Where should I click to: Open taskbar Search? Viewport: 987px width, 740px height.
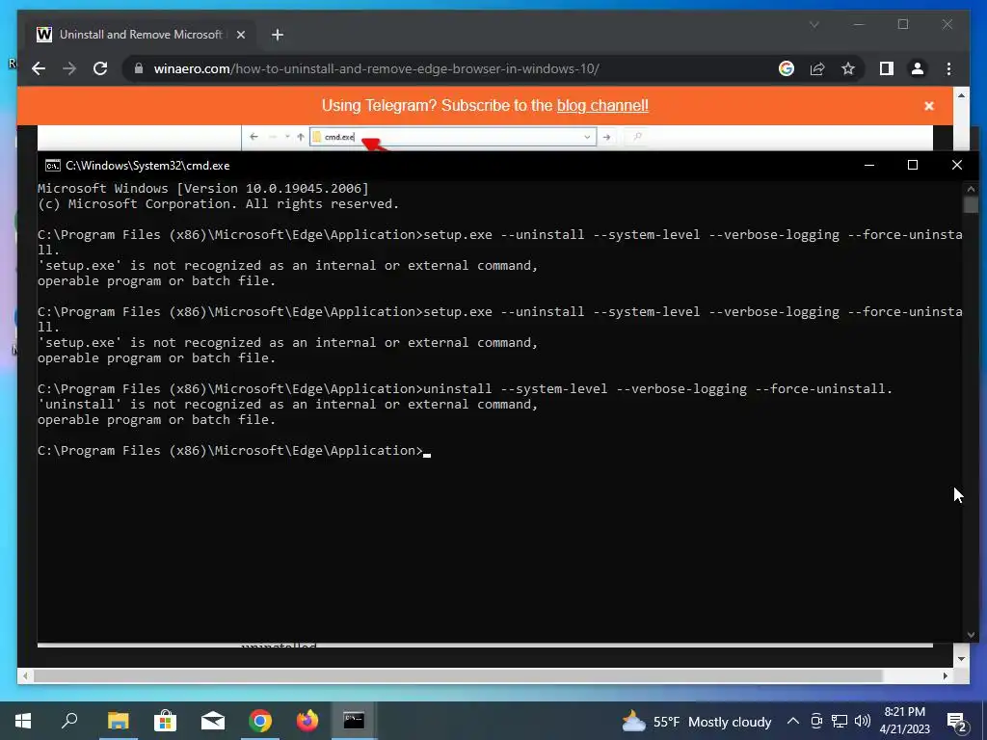tap(69, 721)
